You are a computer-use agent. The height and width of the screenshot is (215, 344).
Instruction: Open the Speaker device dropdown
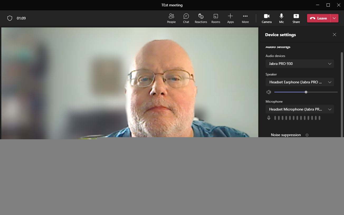coord(300,82)
